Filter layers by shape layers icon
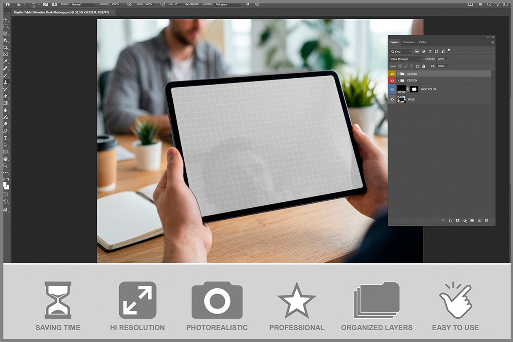 tap(436, 51)
